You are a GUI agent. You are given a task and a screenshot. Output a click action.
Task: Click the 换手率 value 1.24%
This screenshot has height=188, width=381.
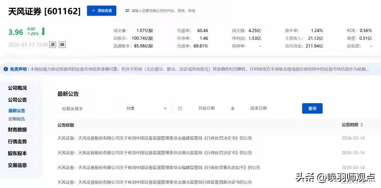[317, 31]
